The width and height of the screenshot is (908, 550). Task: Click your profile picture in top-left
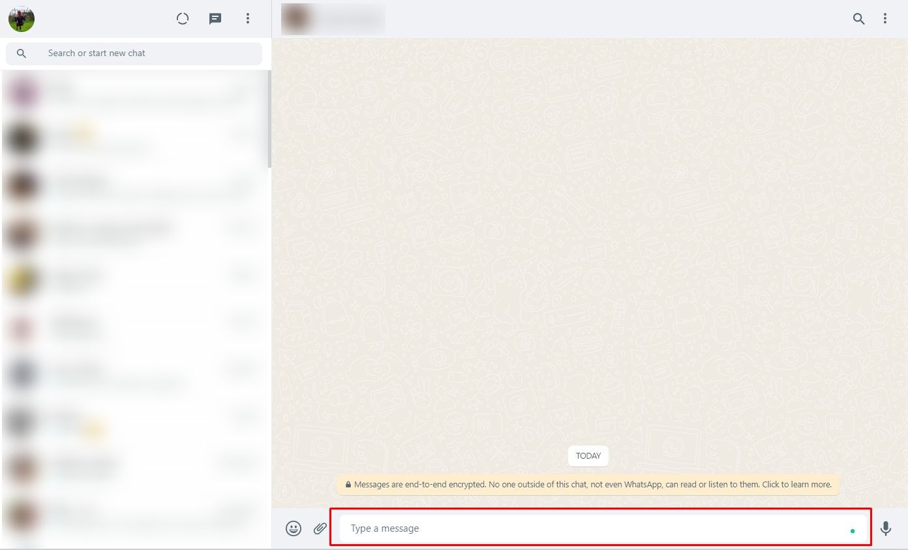coord(22,19)
